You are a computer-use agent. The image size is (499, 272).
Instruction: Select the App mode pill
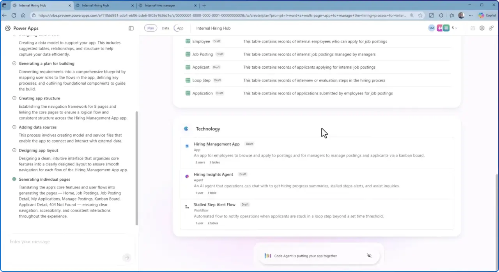(x=180, y=28)
